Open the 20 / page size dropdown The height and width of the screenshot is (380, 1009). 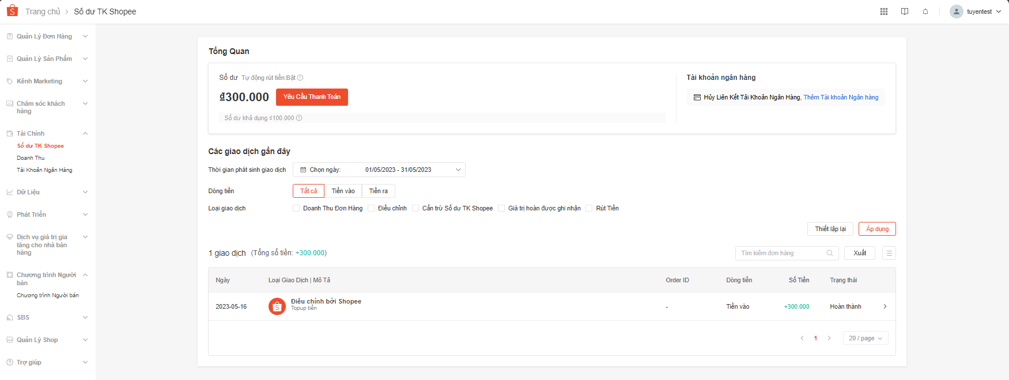click(865, 338)
